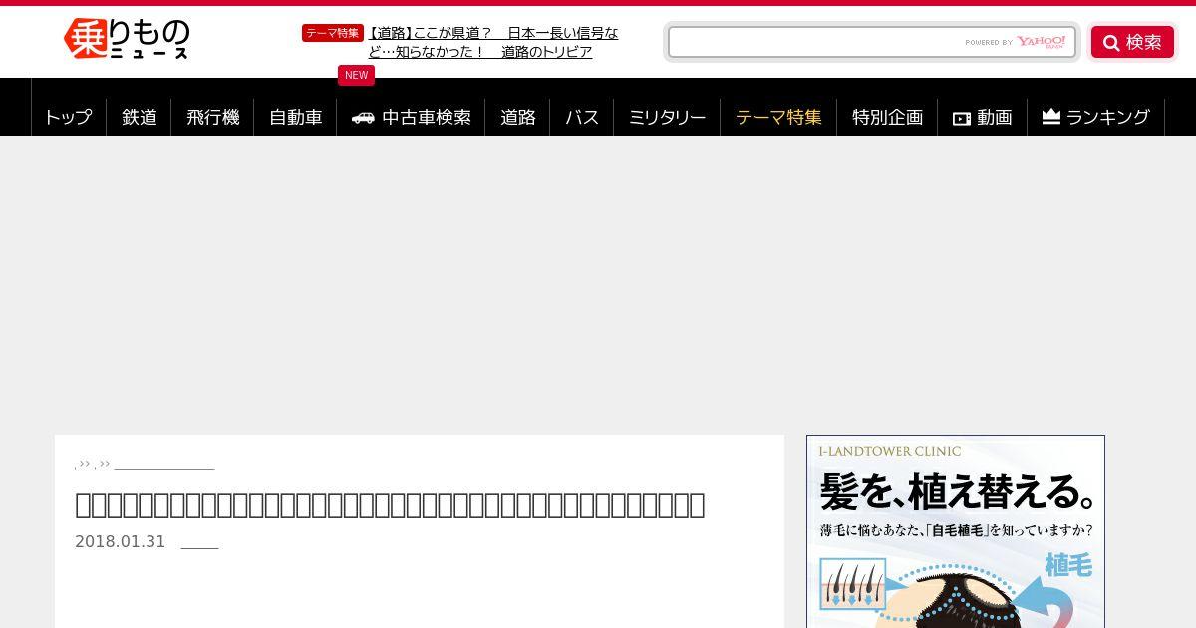Select the 道路 navigation item
Screen dimensions: 1196x628
click(518, 117)
